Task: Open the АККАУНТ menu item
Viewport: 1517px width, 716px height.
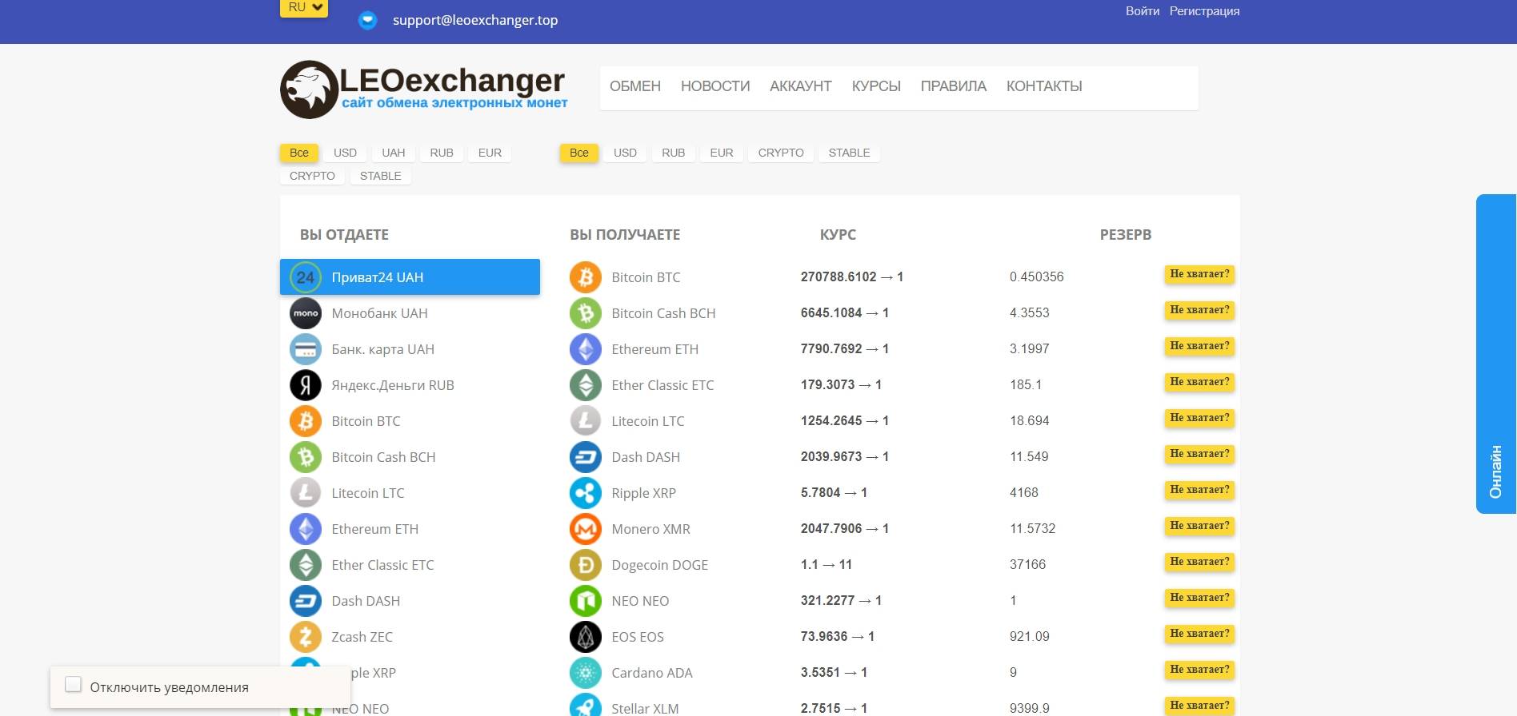Action: [801, 86]
